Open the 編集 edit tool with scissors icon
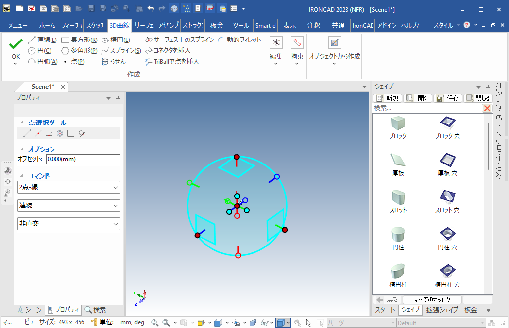 [x=276, y=43]
